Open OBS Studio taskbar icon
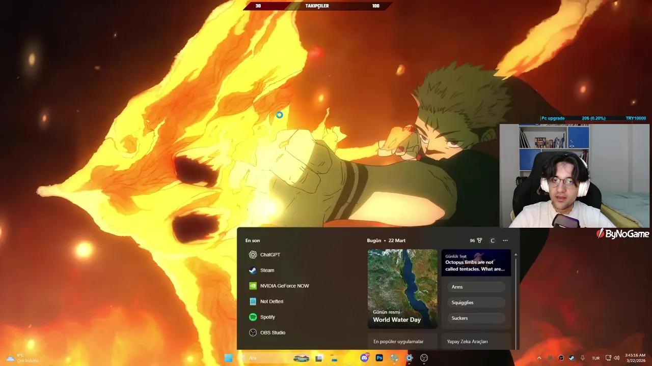 click(x=424, y=358)
